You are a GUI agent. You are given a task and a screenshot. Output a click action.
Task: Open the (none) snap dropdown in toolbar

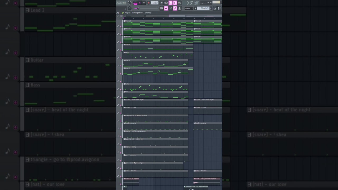click(x=189, y=8)
